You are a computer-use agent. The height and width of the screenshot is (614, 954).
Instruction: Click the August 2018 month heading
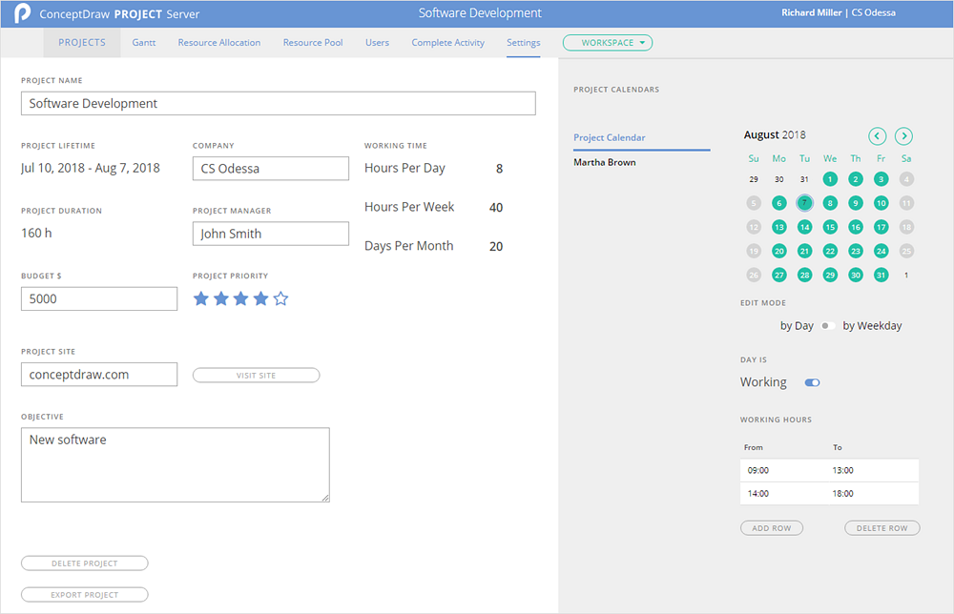pos(775,135)
